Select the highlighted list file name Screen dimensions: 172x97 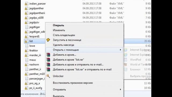coord(31,41)
